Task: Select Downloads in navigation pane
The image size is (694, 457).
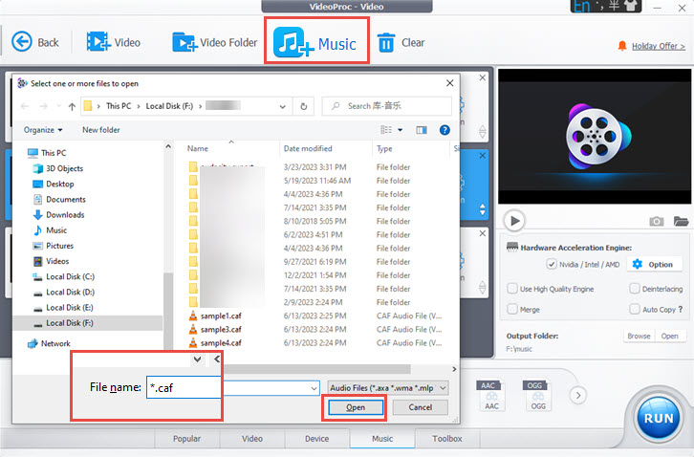Action: (x=65, y=215)
